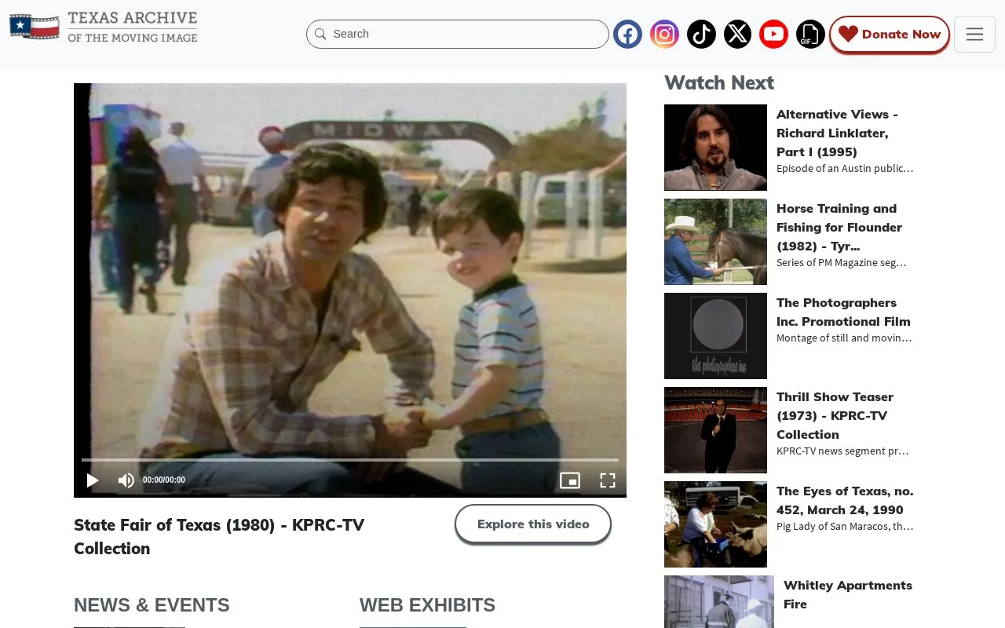
Task: Click the NEWS & EVENTS heading
Action: tap(152, 605)
